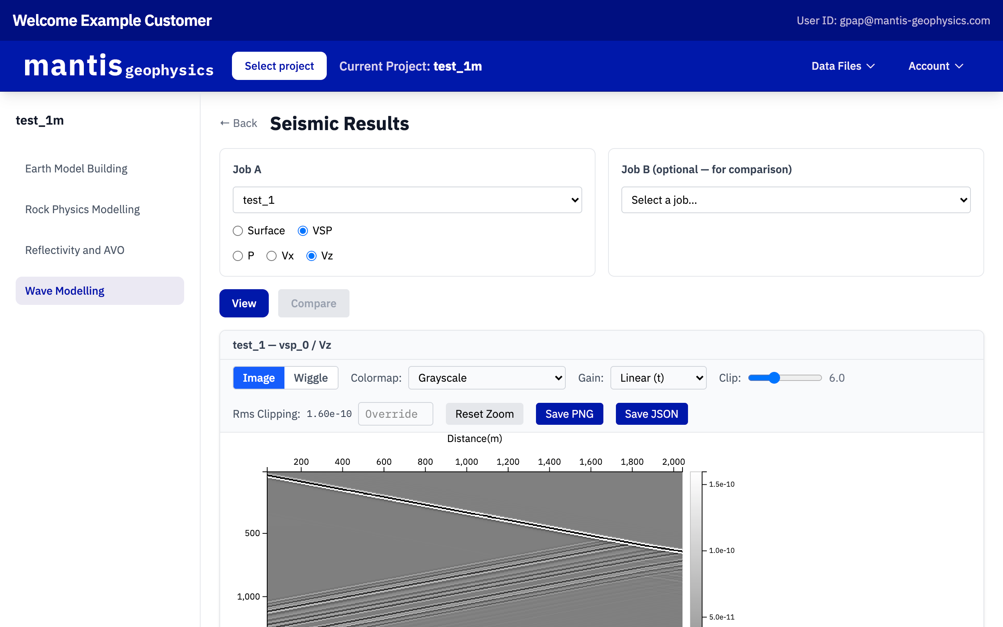Click the Clip value 6.0
Screen dimensions: 1003x627
(837, 378)
